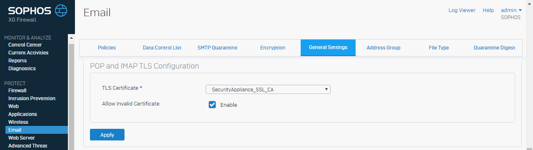The width and height of the screenshot is (533, 150).
Task: Open the Address Group tab
Action: point(384,48)
